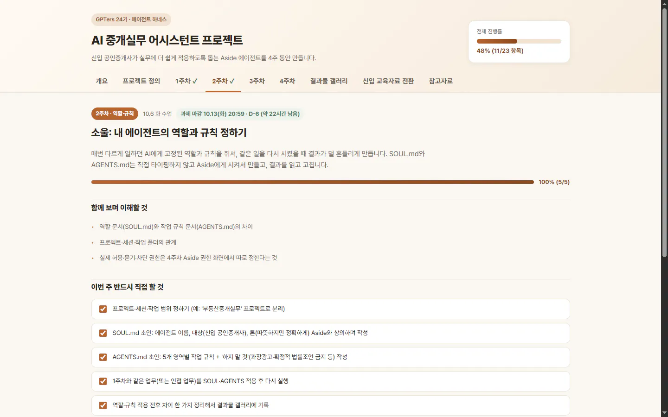
Task: Open the 참고자료 tab
Action: 441,81
